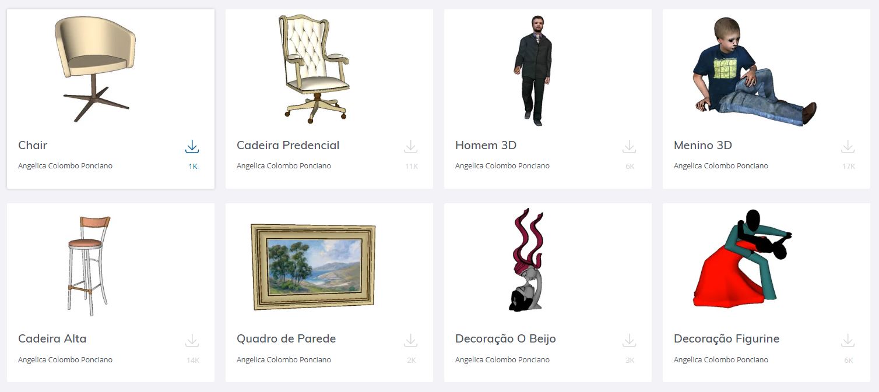Screen dimensions: 879x392
Task: Click author name under Chair
Action: pos(65,165)
